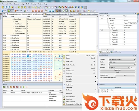
Task: Click the orange circle pause icon in main toolbar
Action: (x=63, y=7)
